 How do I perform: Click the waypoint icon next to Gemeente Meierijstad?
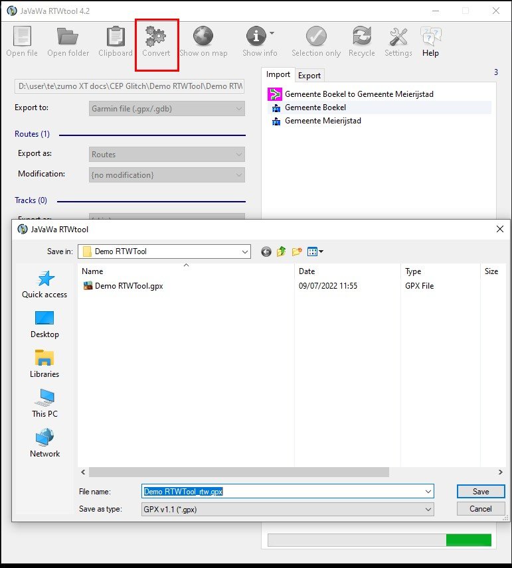point(276,121)
